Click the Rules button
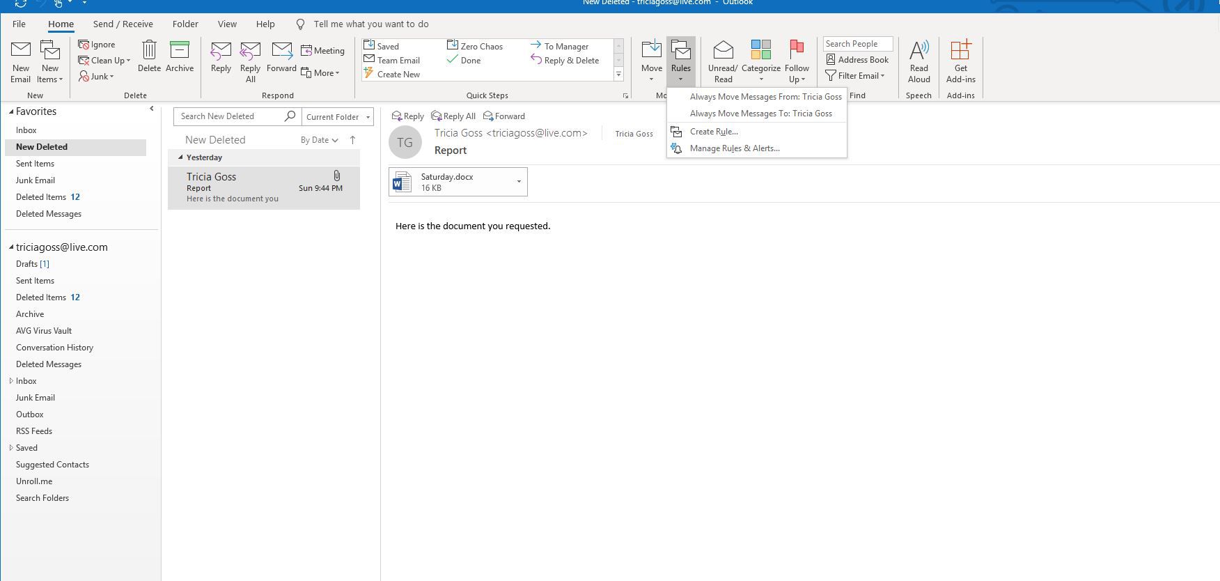This screenshot has width=1220, height=581. click(681, 61)
